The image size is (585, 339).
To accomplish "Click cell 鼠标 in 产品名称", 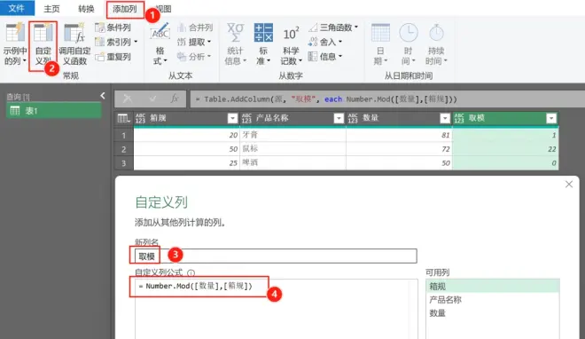I will point(292,149).
